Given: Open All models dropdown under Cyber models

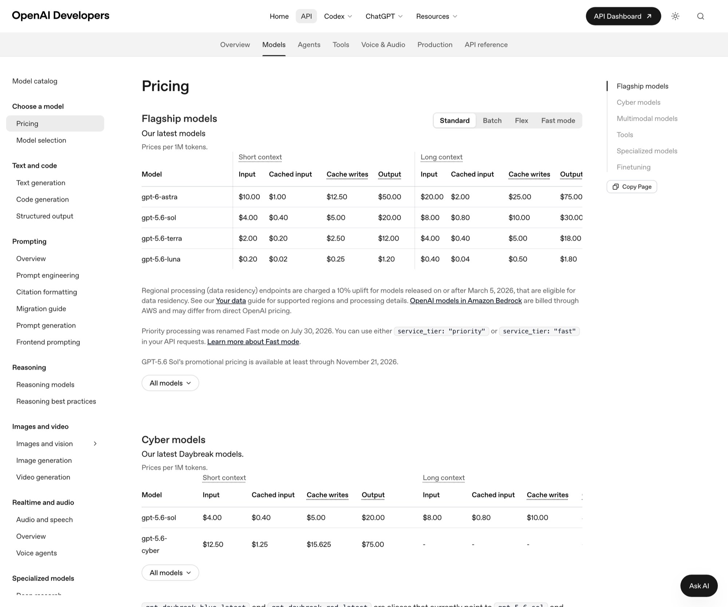Looking at the screenshot, I should [170, 573].
